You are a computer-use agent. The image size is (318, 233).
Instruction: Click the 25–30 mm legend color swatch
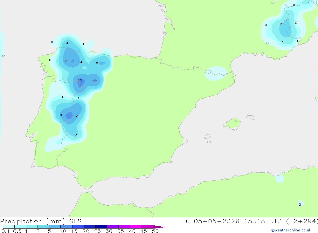pos(101,227)
